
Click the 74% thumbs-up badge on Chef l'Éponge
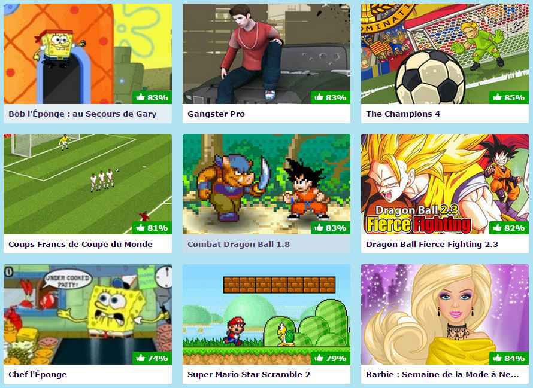[152, 358]
